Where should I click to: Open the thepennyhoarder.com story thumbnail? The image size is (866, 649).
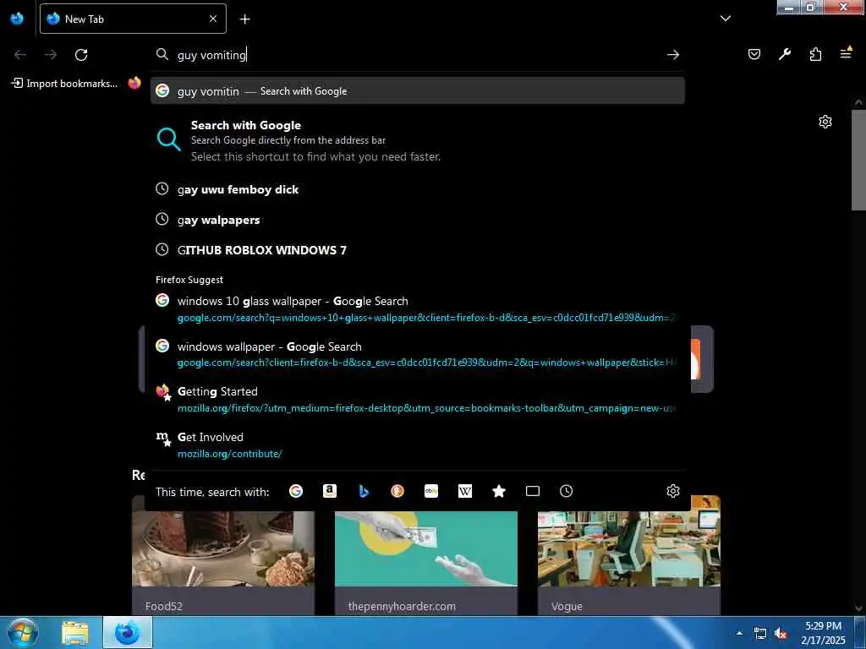426,548
